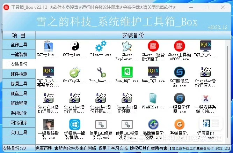Open Ghost Explorer tool

pos(127,46)
